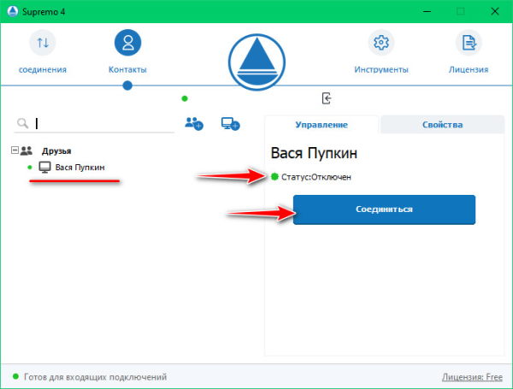The image size is (513, 389).
Task: Close the Supremo 4 window
Action: tap(494, 11)
